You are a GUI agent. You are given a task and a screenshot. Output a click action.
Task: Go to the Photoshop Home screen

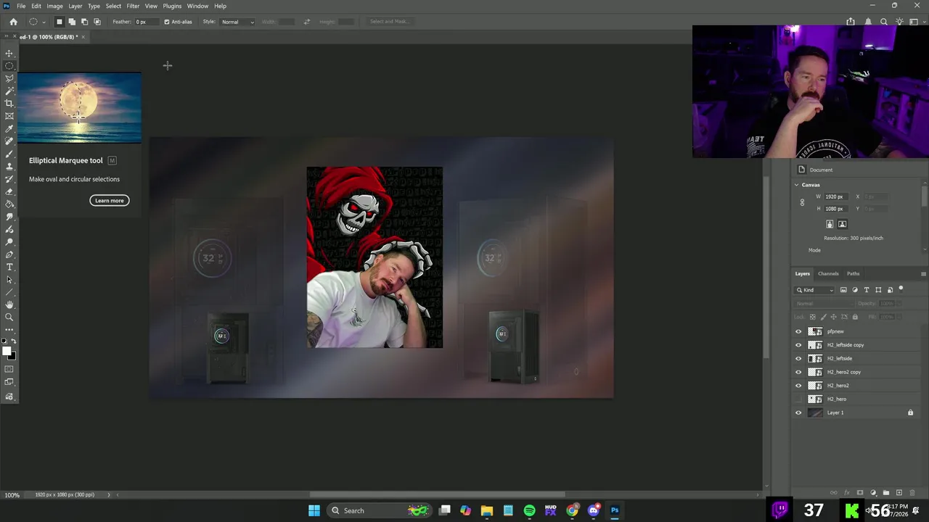click(x=13, y=22)
